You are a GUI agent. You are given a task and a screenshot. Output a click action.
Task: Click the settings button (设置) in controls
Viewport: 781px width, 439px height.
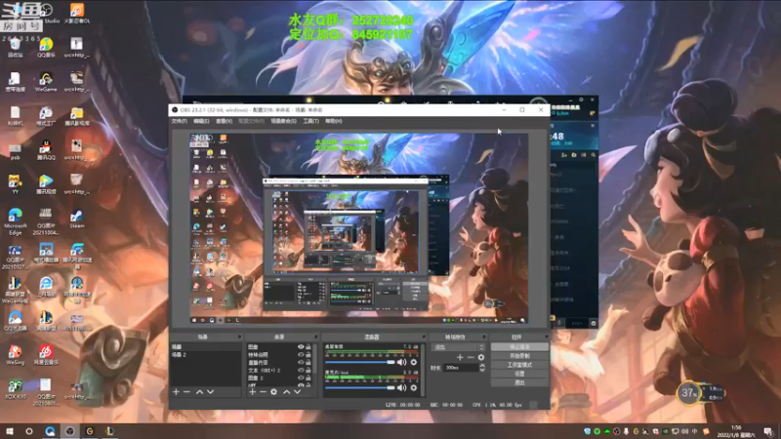coord(519,374)
